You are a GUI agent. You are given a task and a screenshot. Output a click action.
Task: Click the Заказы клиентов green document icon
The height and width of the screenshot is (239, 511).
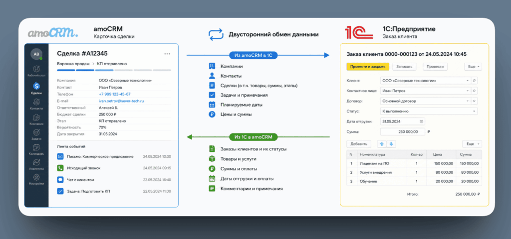pyautogui.click(x=212, y=149)
